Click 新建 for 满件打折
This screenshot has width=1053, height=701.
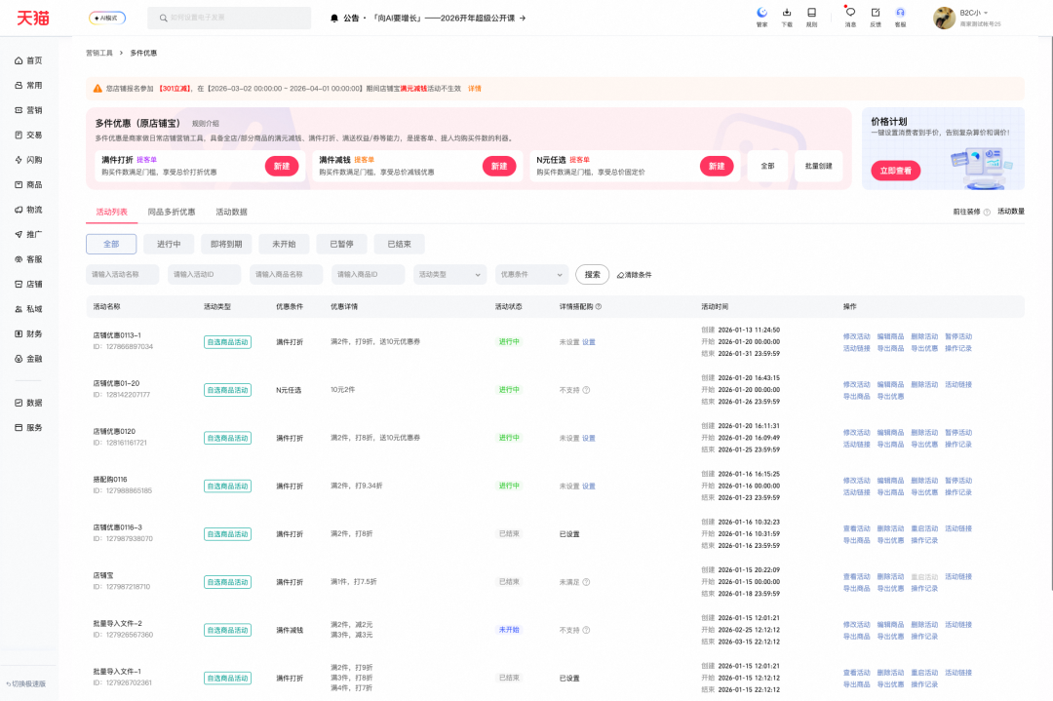[x=282, y=167]
